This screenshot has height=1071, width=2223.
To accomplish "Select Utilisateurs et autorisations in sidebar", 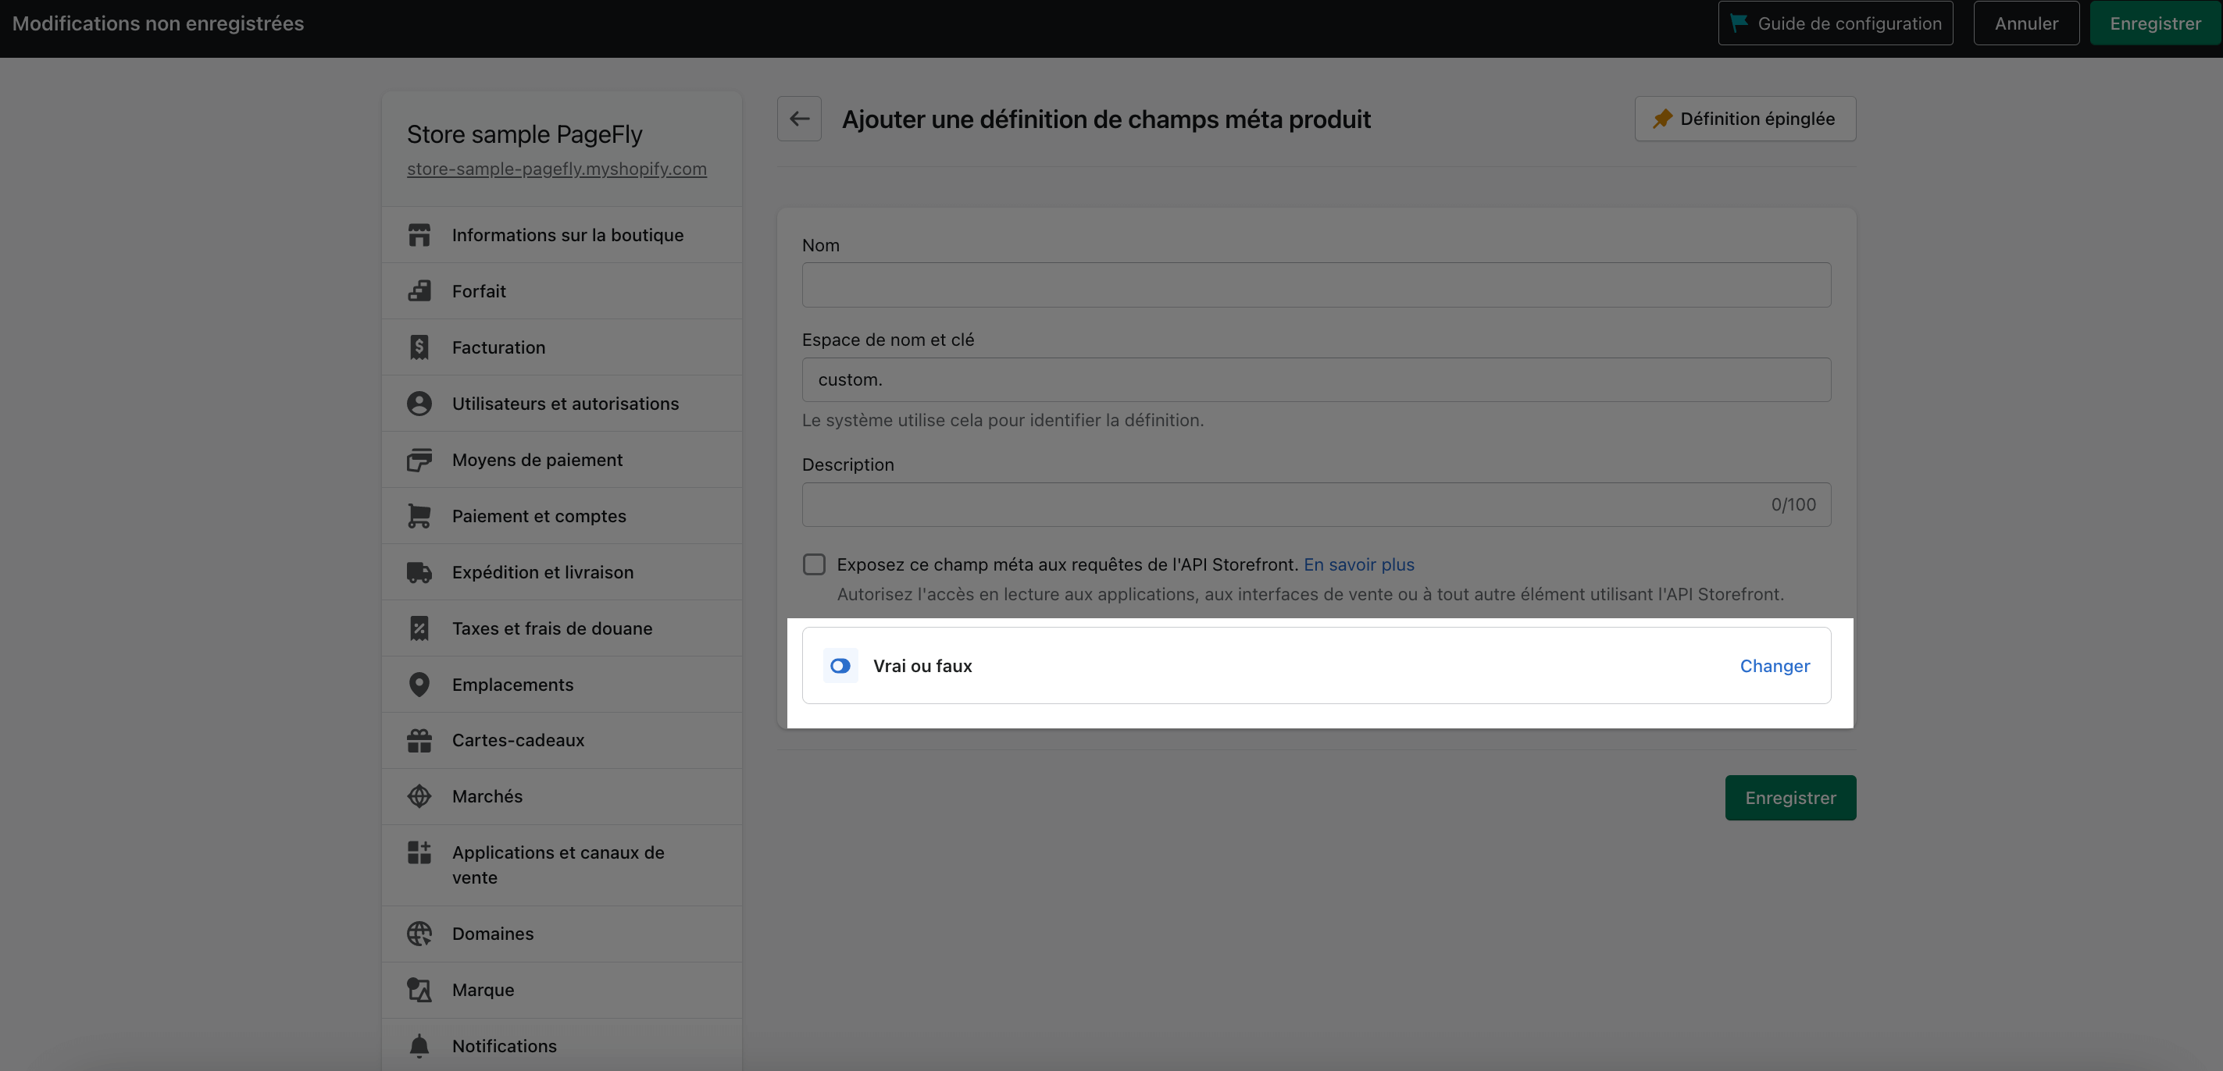I will pyautogui.click(x=562, y=403).
